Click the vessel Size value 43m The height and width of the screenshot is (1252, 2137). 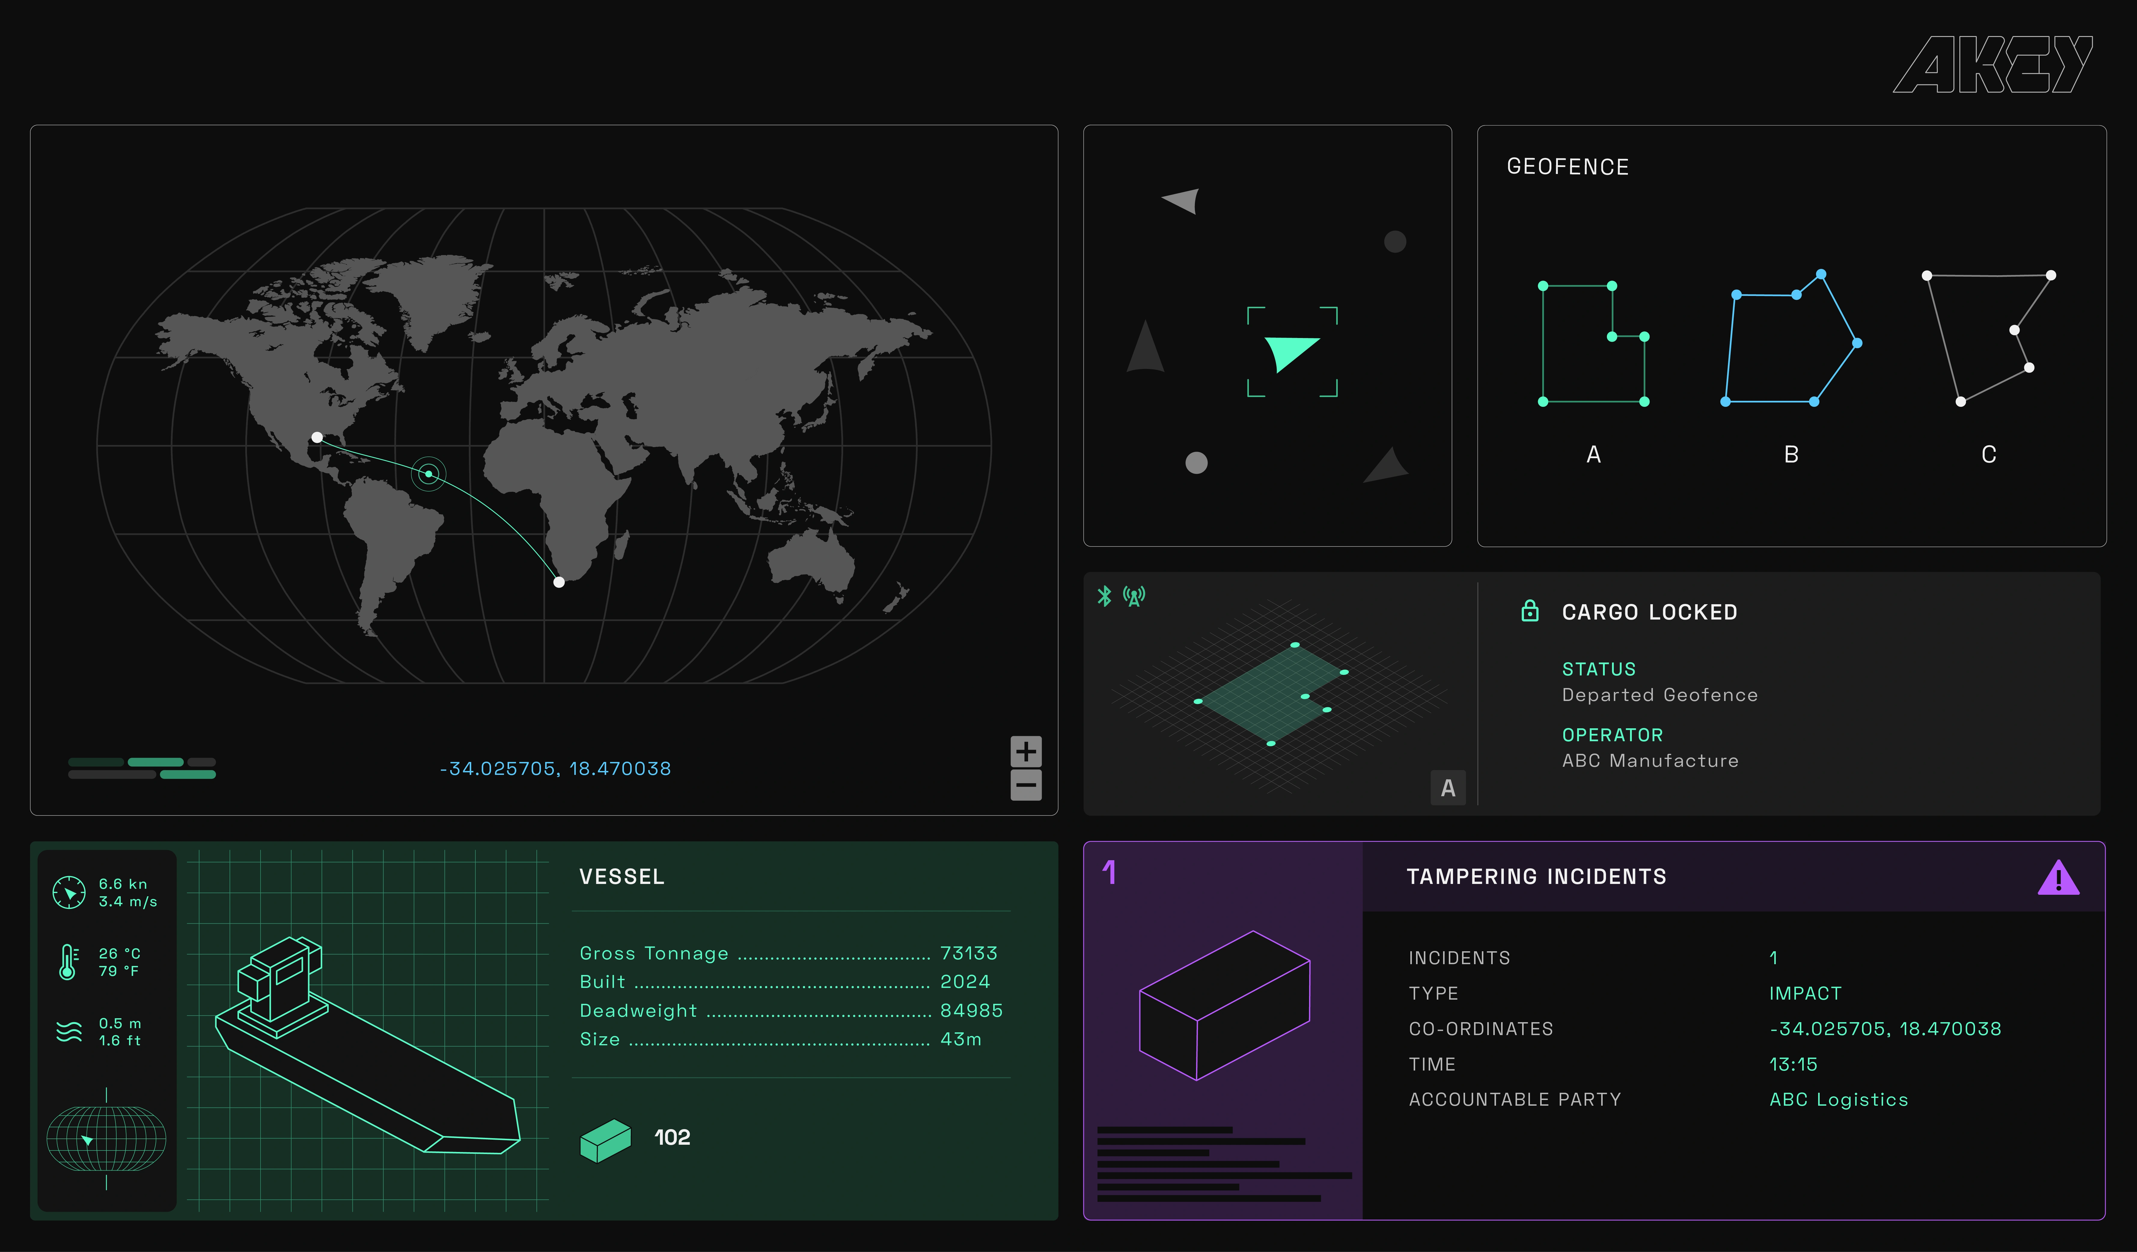[961, 1039]
